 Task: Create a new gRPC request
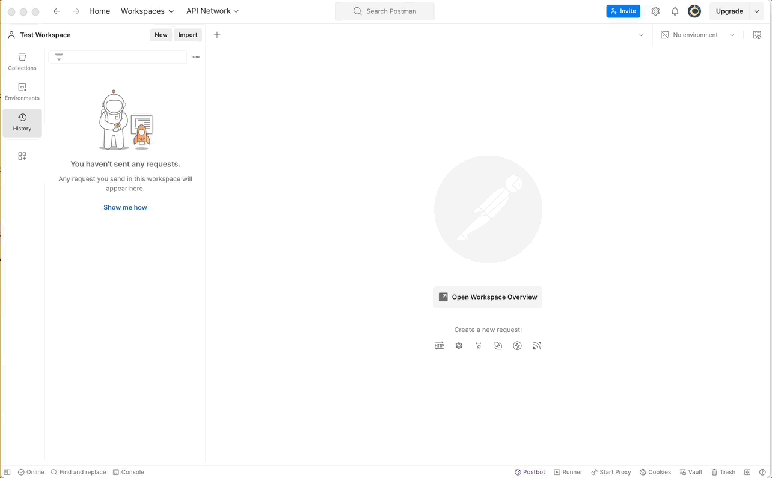(479, 346)
